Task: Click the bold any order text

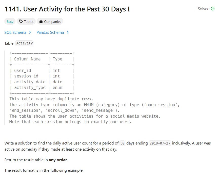Action: coord(58,160)
